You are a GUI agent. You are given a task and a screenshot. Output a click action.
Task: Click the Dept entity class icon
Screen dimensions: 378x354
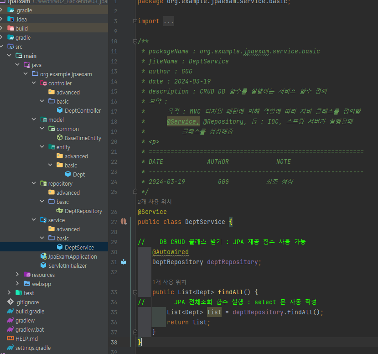pos(68,174)
